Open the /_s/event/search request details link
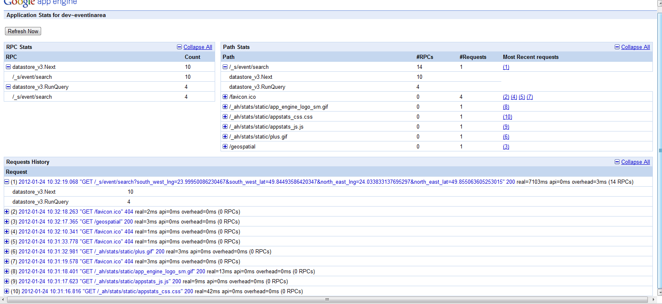 (x=267, y=182)
